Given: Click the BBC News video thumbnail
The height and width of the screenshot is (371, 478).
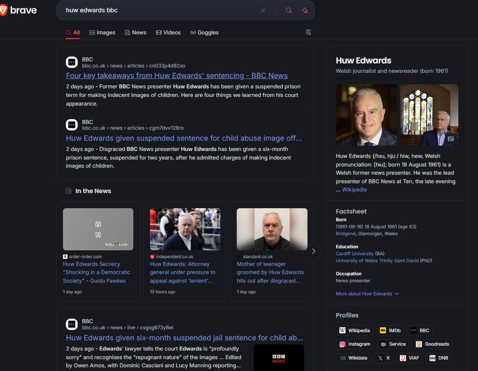Looking at the screenshot, I should [x=278, y=358].
